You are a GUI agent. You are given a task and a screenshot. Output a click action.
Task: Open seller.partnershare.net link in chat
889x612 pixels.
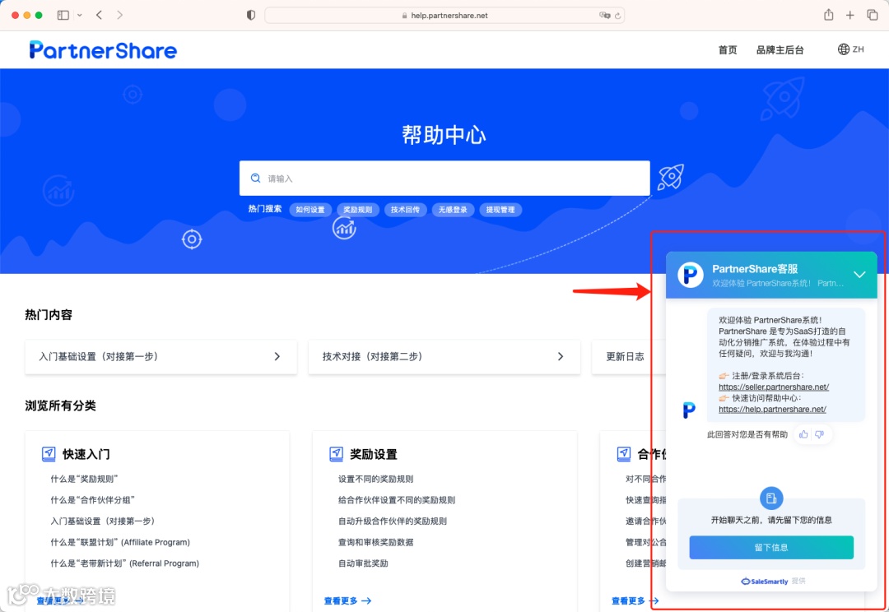pyautogui.click(x=773, y=387)
